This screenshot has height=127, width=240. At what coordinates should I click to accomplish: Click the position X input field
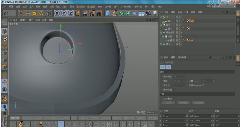point(174,116)
